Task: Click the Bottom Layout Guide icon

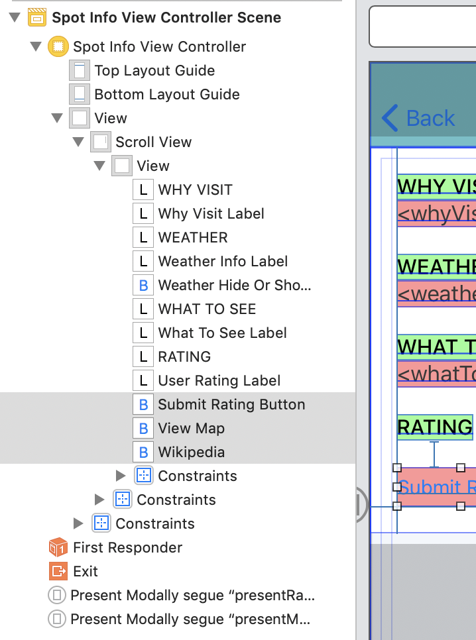Action: [x=80, y=94]
